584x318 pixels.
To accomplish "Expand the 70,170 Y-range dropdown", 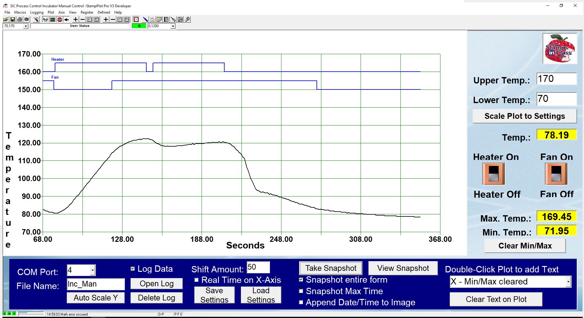I will point(26,26).
